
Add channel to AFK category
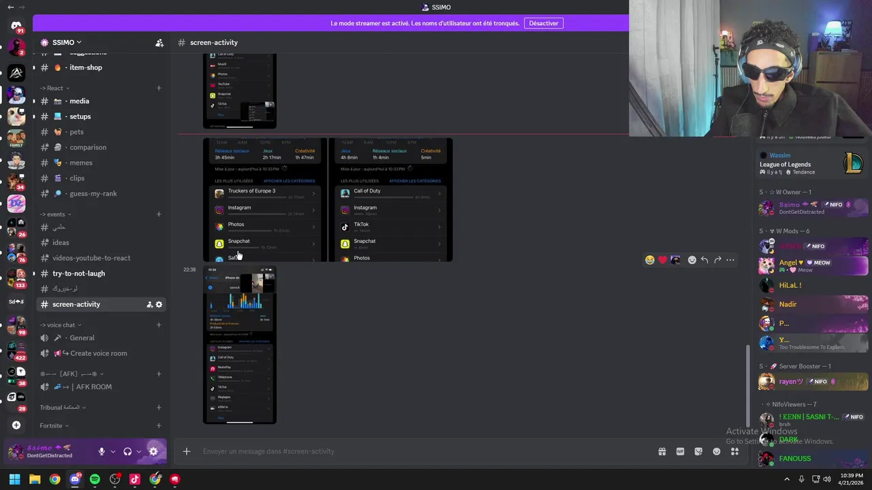pos(159,374)
